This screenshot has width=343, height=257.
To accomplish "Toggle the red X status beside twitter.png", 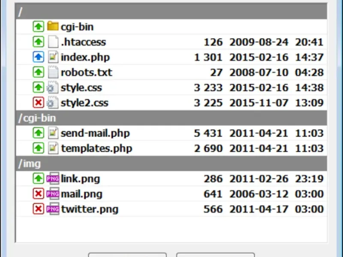I will point(39,209).
